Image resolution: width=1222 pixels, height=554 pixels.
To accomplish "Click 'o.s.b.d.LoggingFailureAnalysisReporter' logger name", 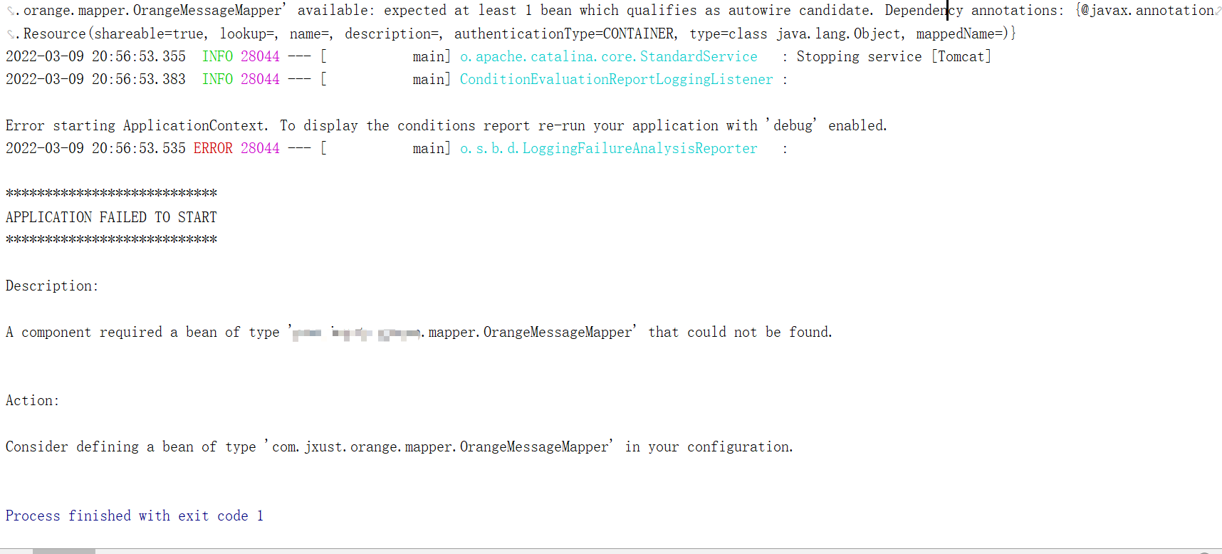I will click(609, 148).
